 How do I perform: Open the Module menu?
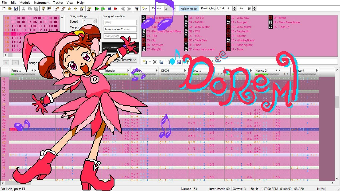point(25,2)
